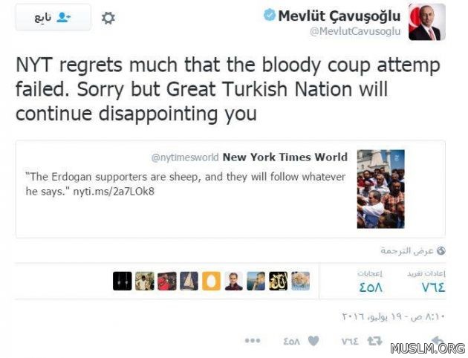Click the sailboat avatar in likers row
This screenshot has width=468, height=358.
(x=189, y=281)
